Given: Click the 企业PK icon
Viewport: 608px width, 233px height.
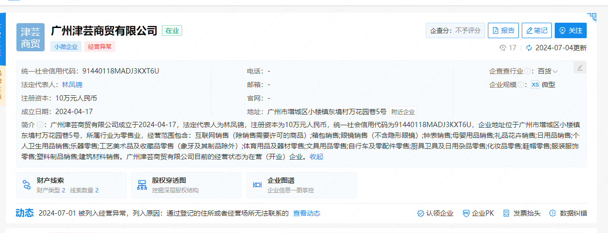Looking at the screenshot, I should 466,213.
